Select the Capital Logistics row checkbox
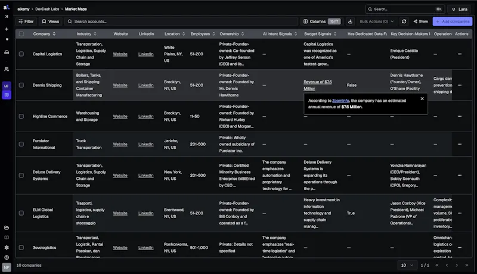Image resolution: width=477 pixels, height=274 pixels. click(x=21, y=54)
